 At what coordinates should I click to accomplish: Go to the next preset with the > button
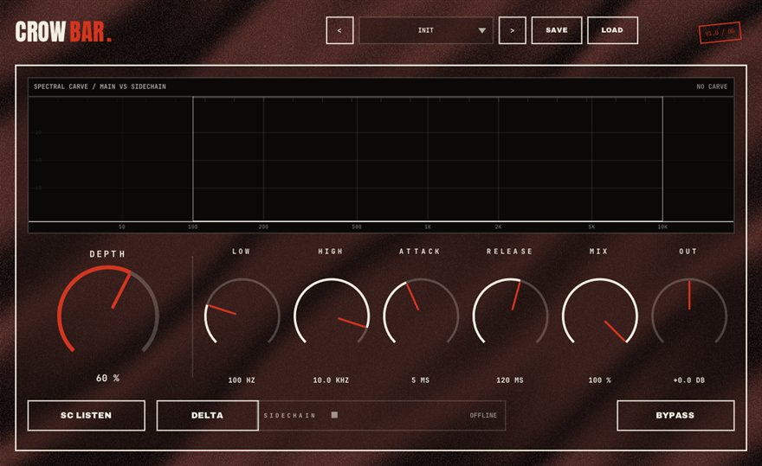[513, 30]
